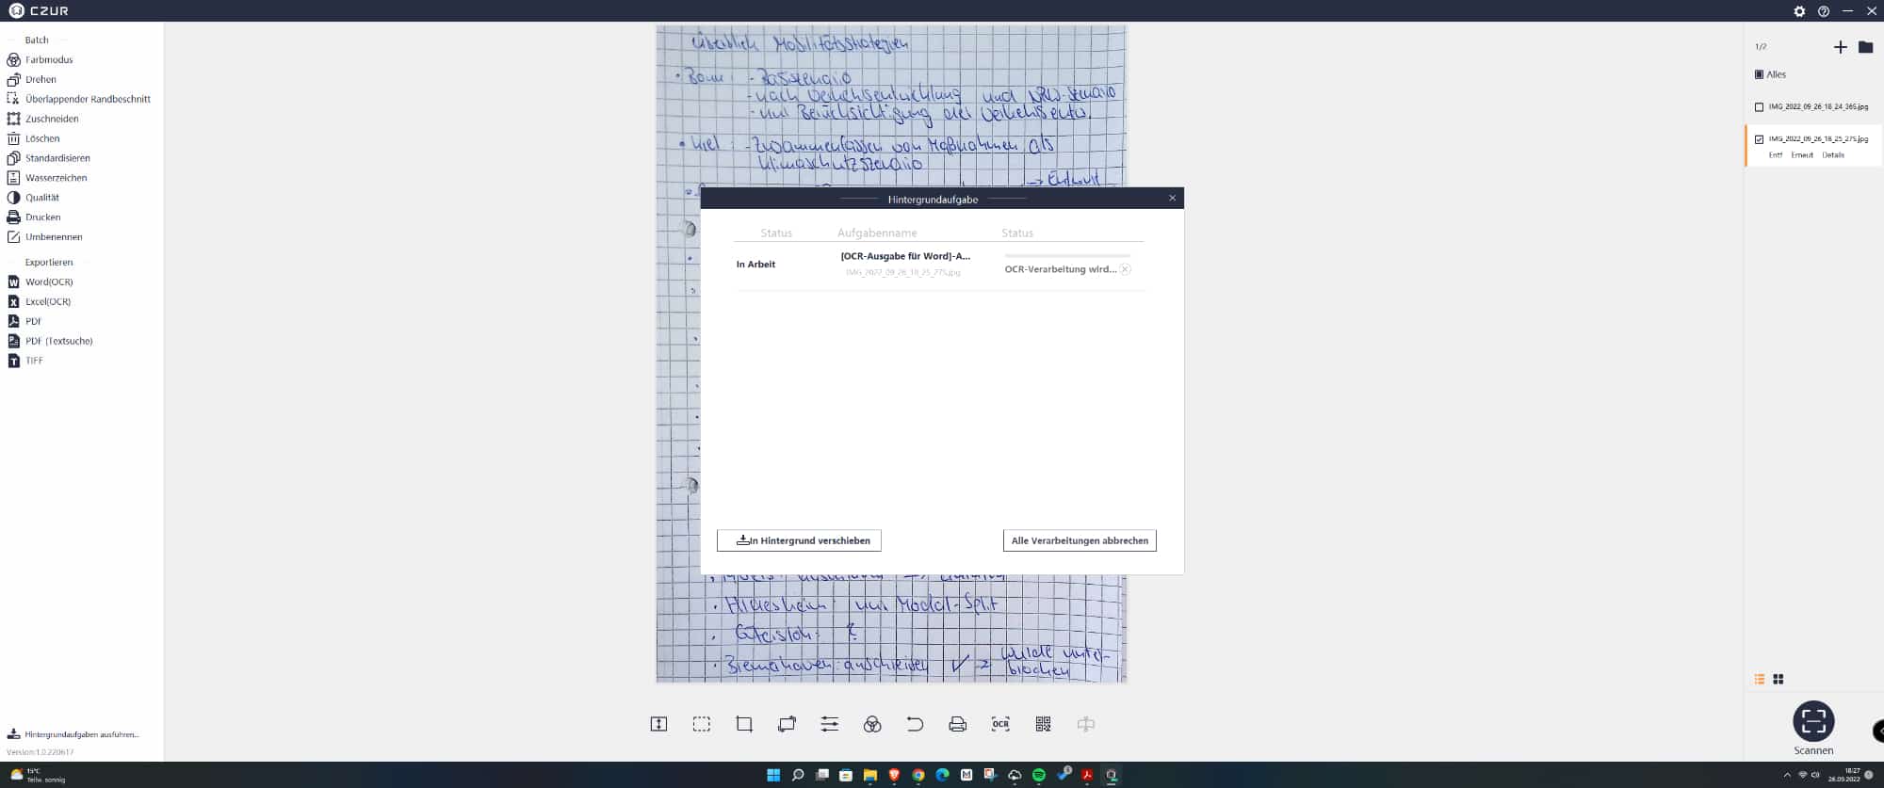Click the printer icon in bottom toolbar
The width and height of the screenshot is (1884, 788).
[x=957, y=724]
